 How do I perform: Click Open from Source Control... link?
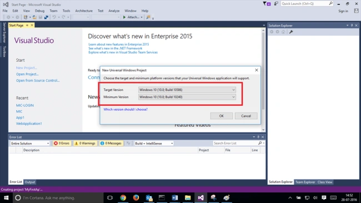click(x=38, y=80)
